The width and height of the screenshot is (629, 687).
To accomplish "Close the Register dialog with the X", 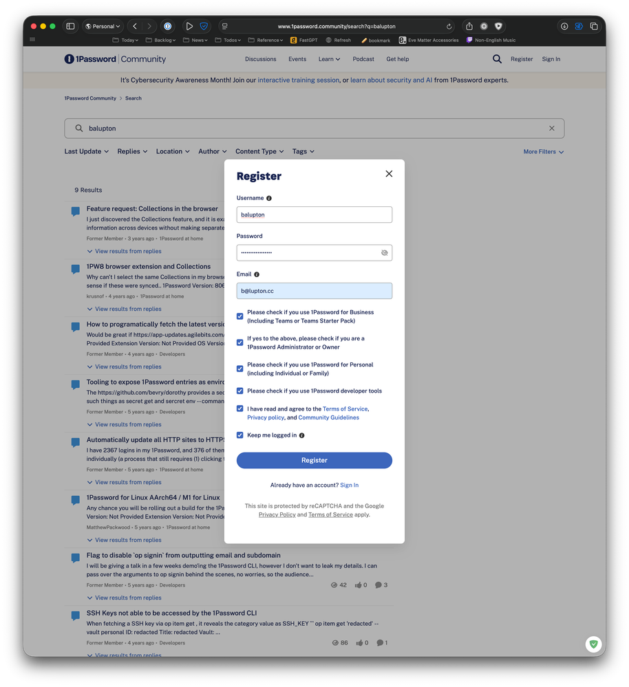I will coord(389,174).
